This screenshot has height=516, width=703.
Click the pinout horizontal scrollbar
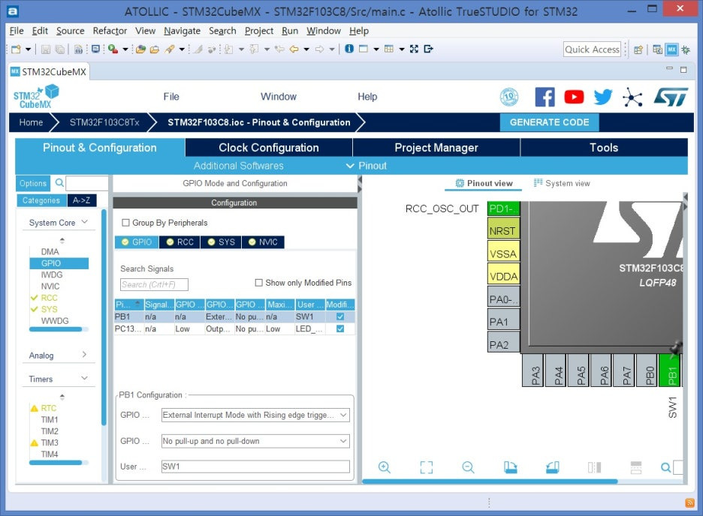(490, 481)
